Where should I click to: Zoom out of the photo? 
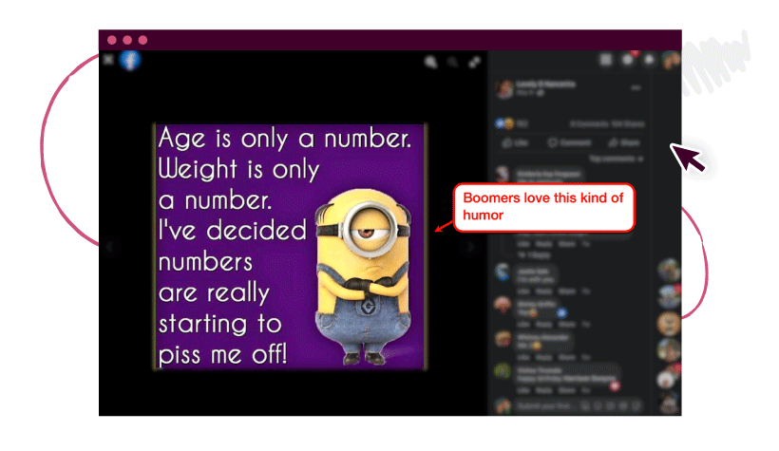pyautogui.click(x=452, y=62)
